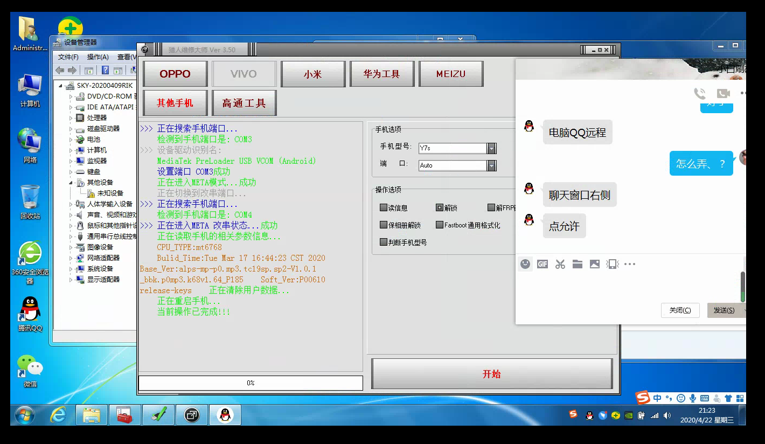Click show console tree toolbar icon
Image resolution: width=765 pixels, height=444 pixels.
click(x=89, y=71)
